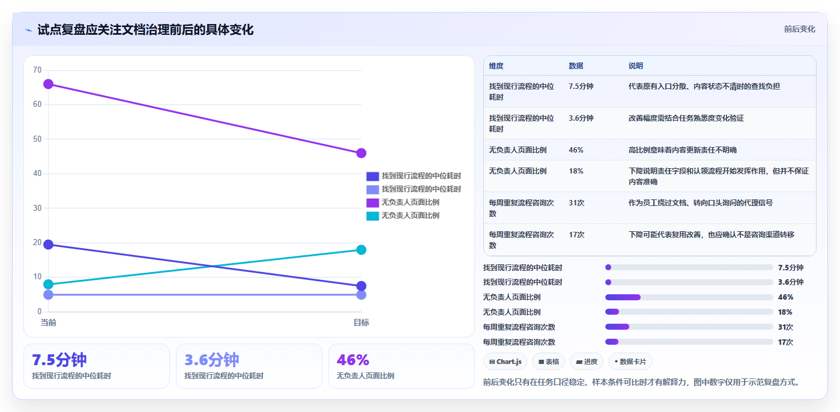Click the 目标 x-axis label
840x412 pixels.
click(x=361, y=323)
